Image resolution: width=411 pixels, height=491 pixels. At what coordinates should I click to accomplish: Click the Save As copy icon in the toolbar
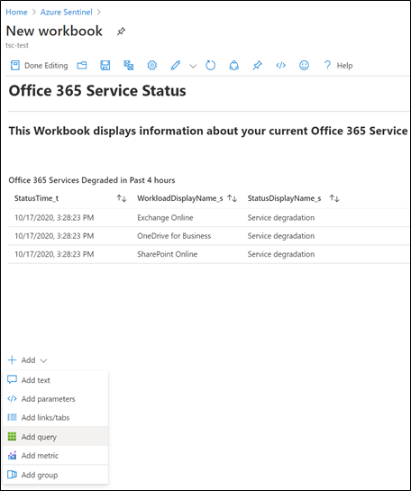pyautogui.click(x=128, y=66)
